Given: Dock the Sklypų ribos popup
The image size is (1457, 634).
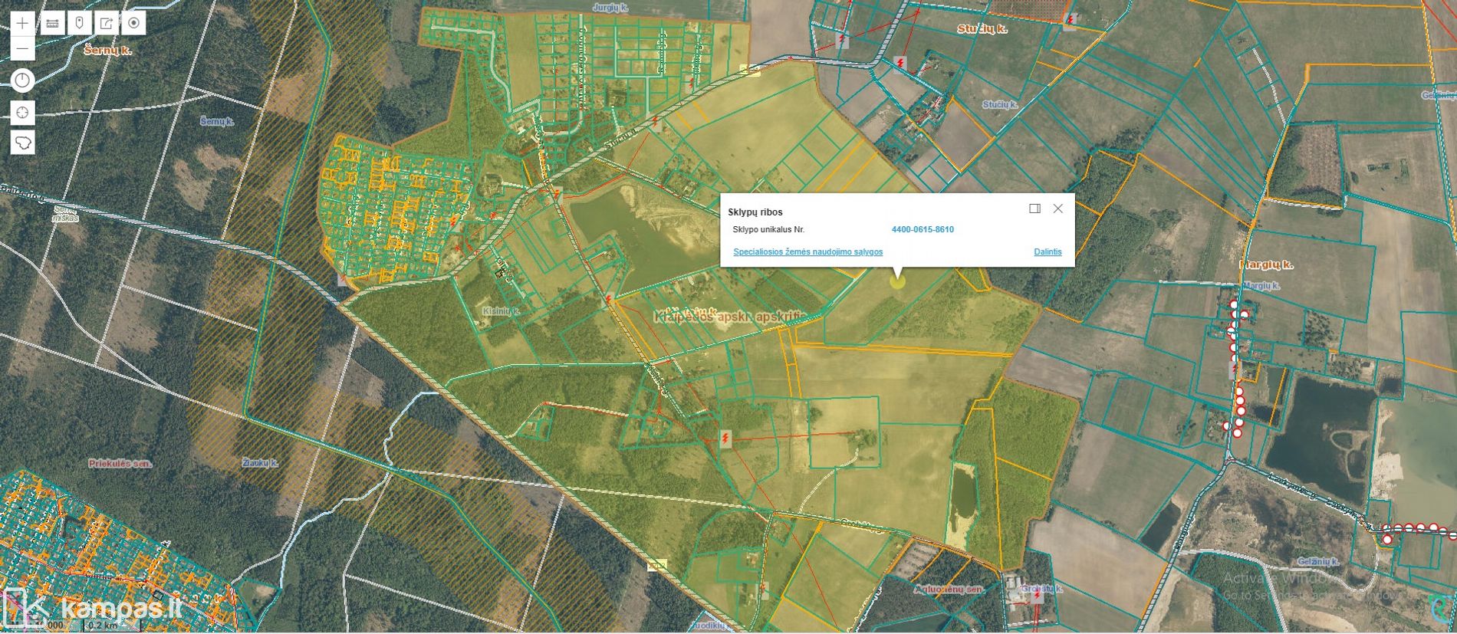Looking at the screenshot, I should [1034, 209].
